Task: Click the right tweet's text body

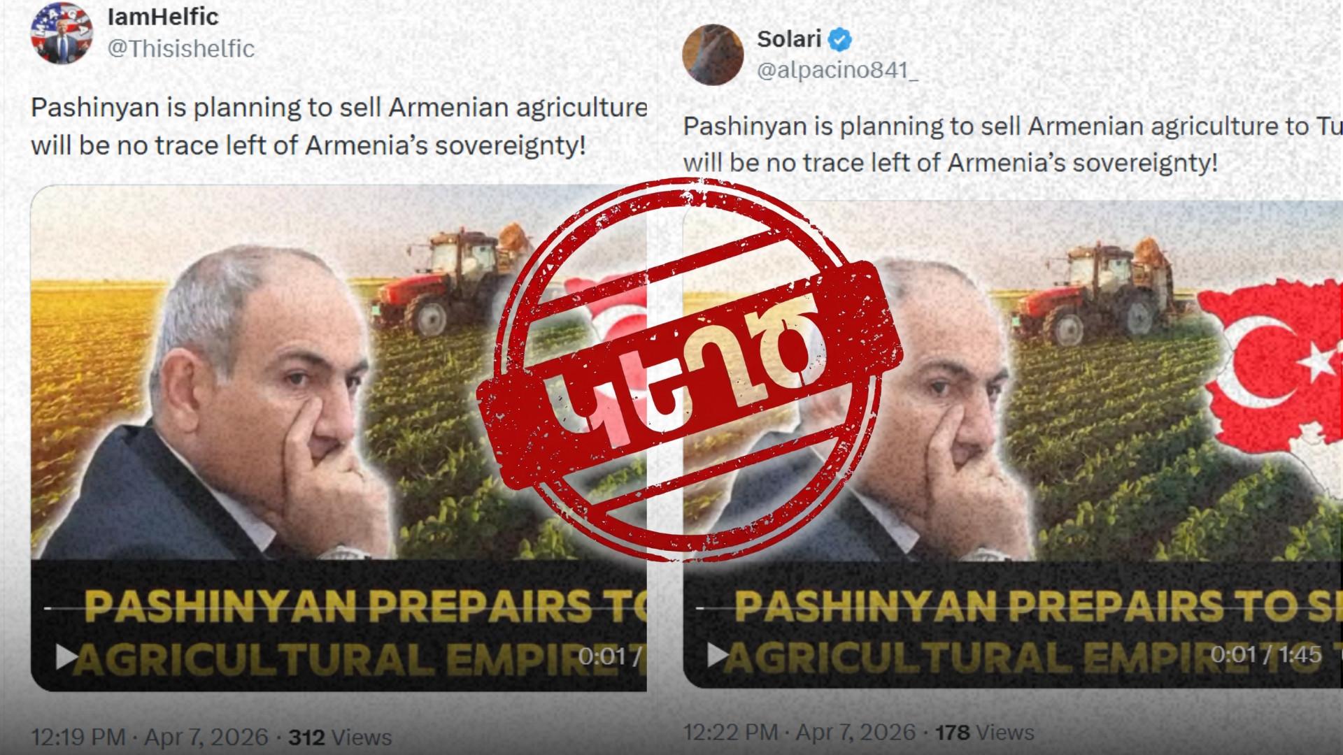Action: pos(1013,144)
